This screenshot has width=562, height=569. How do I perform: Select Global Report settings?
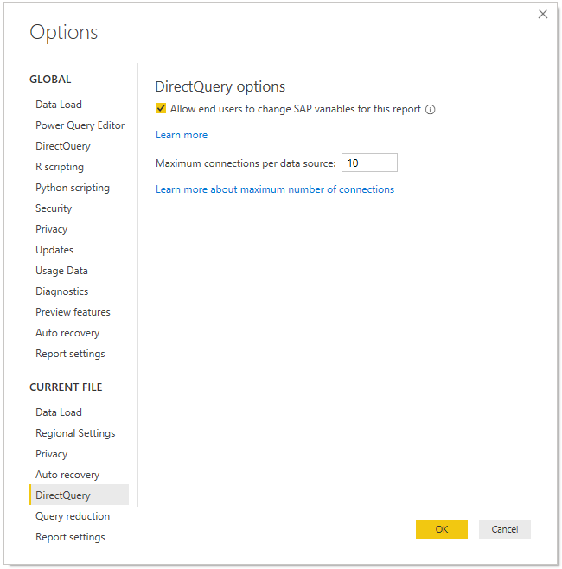coord(70,354)
